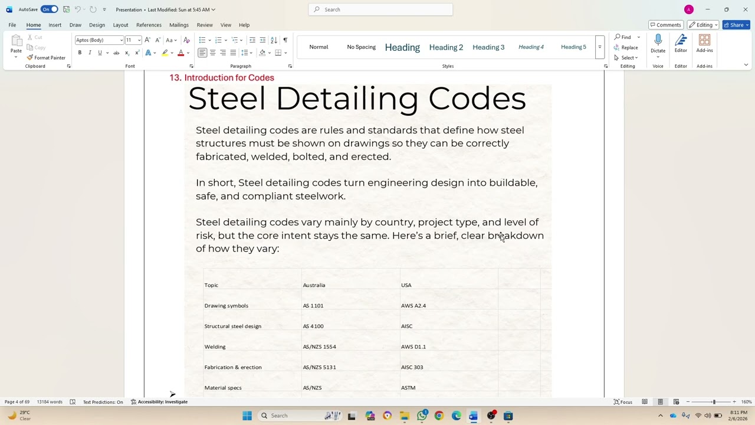This screenshot has height=425, width=755.
Task: Open Add-ins from the ribbon
Action: pyautogui.click(x=704, y=43)
